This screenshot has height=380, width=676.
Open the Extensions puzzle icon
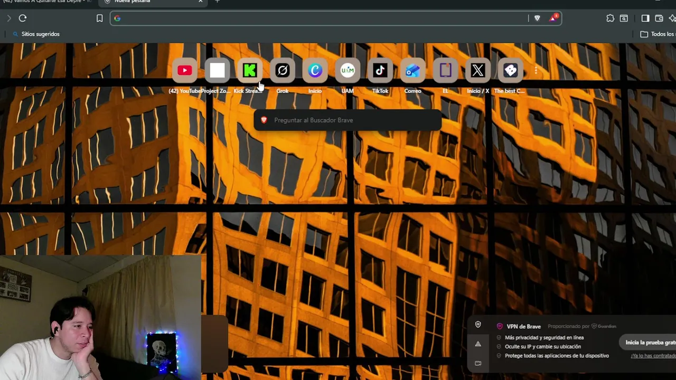point(610,18)
